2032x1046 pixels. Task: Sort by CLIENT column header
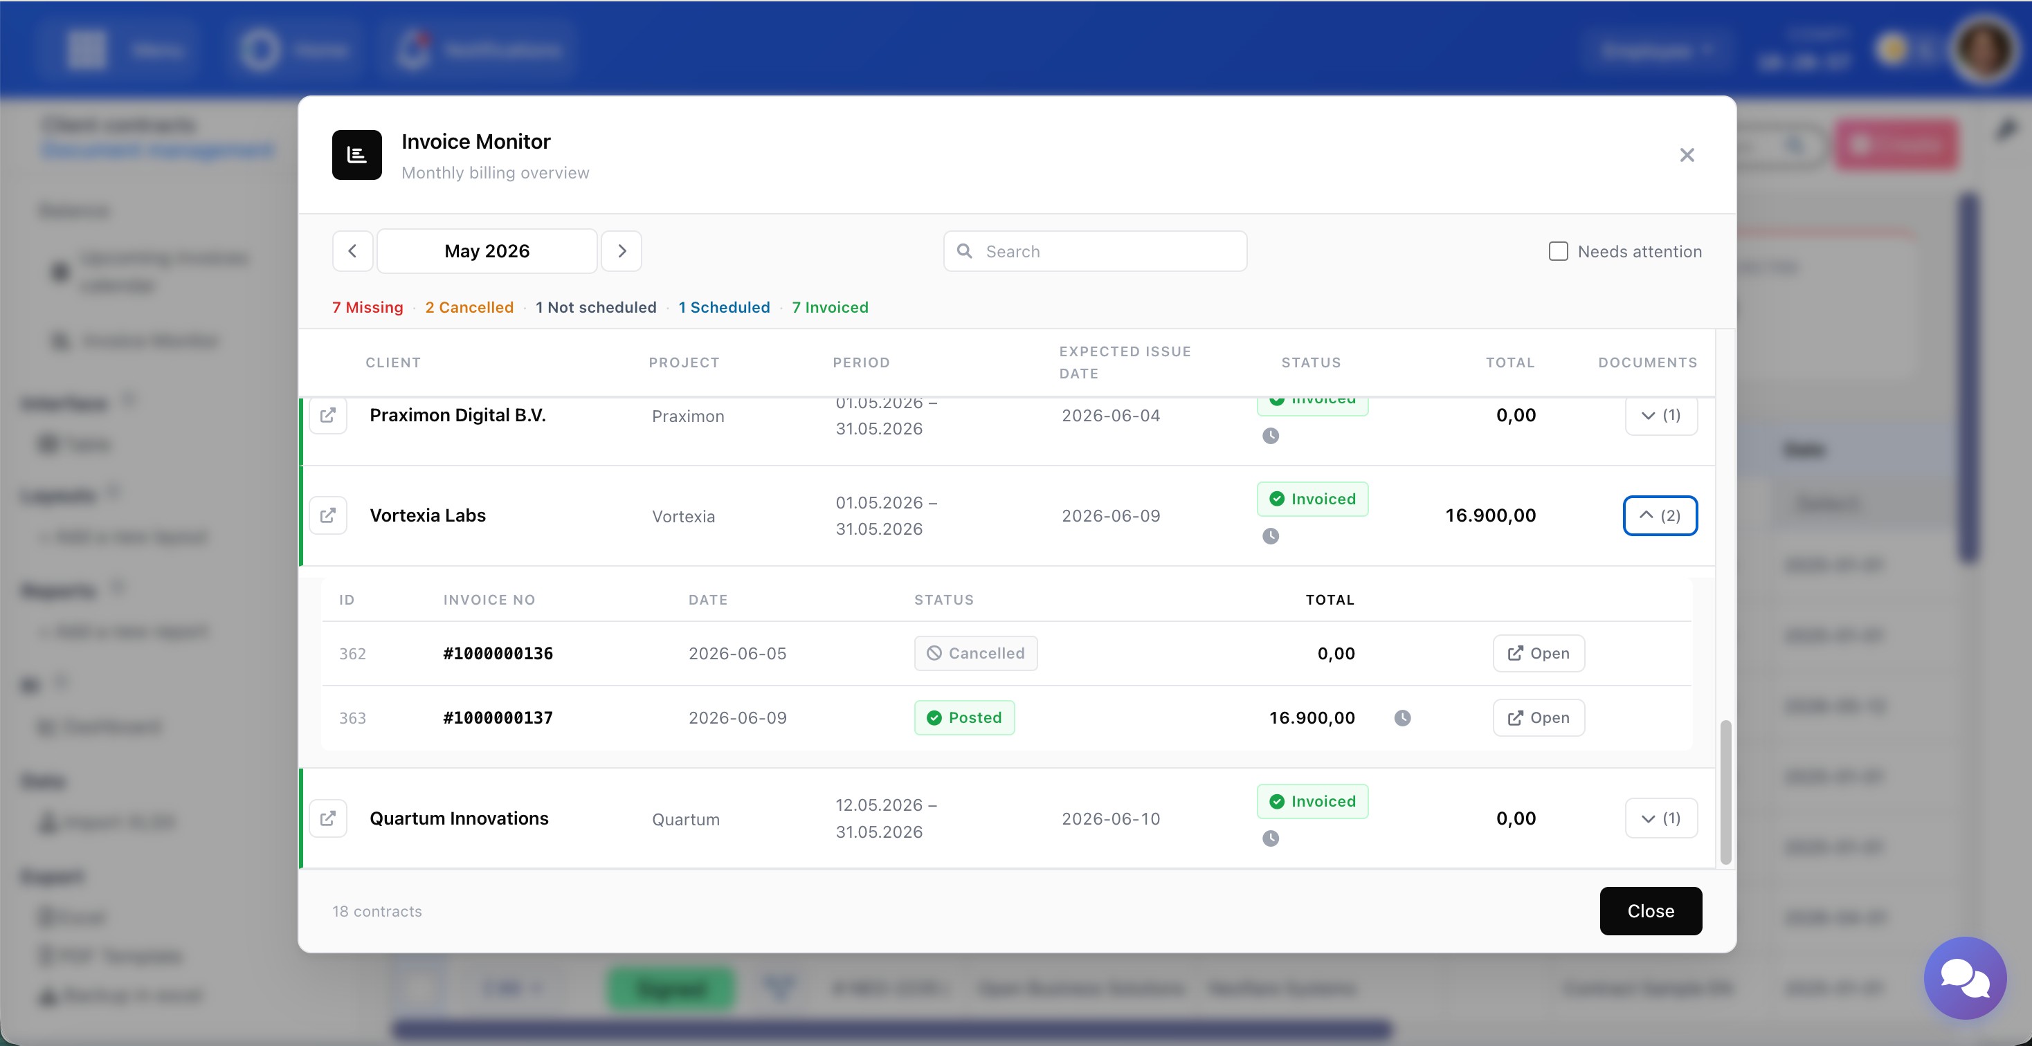[x=393, y=363]
